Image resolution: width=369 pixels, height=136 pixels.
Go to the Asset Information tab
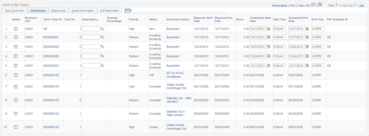(x=83, y=11)
